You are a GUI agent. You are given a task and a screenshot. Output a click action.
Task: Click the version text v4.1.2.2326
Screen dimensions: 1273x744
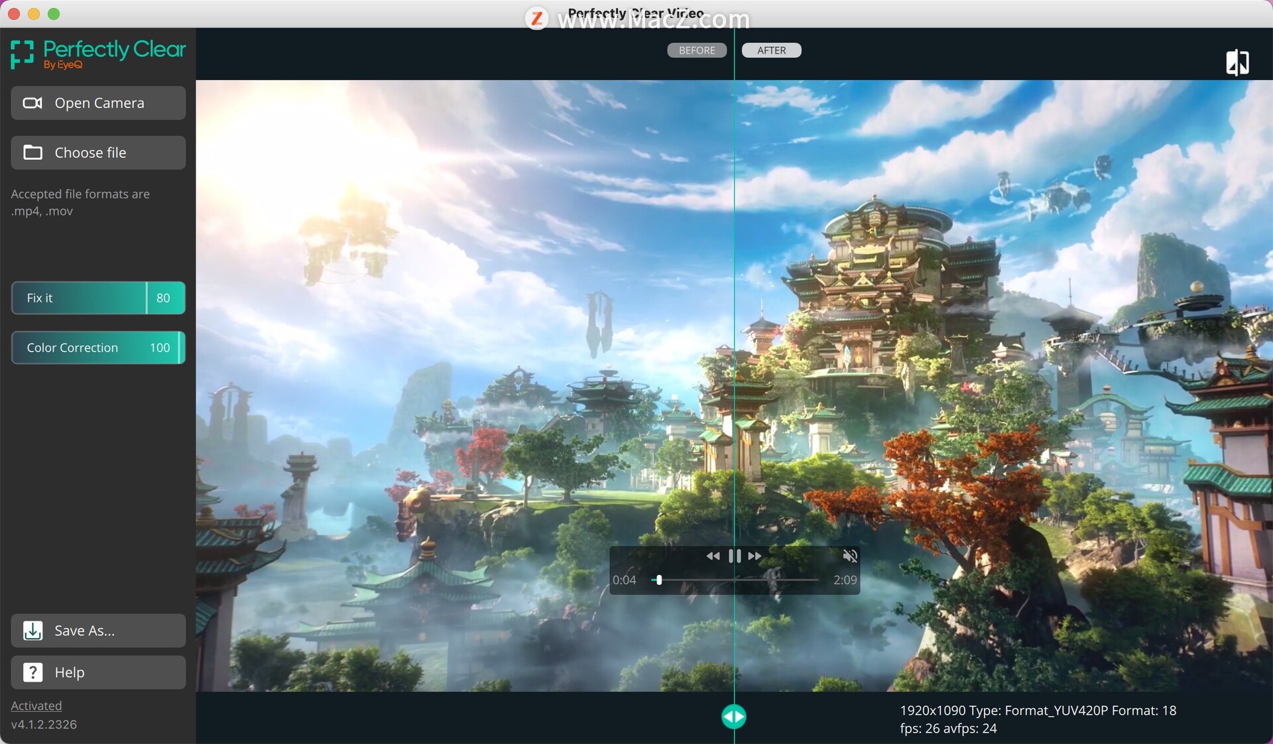(44, 724)
